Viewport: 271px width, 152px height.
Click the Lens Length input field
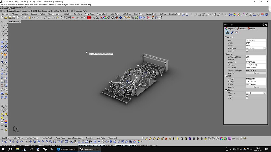point(256,57)
